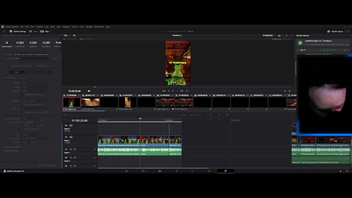Mute the Audio 2 track

(75, 158)
